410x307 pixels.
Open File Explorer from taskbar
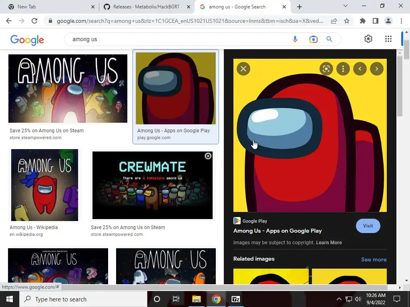pyautogui.click(x=196, y=299)
